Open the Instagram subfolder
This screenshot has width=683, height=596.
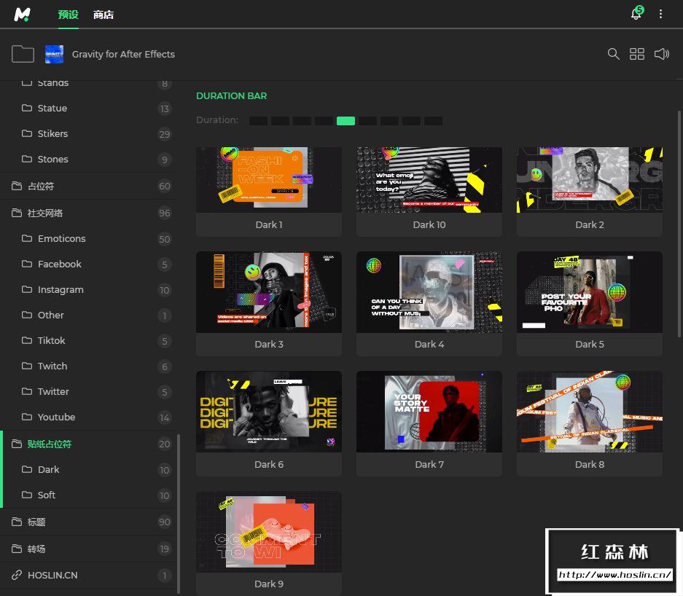[x=61, y=289]
